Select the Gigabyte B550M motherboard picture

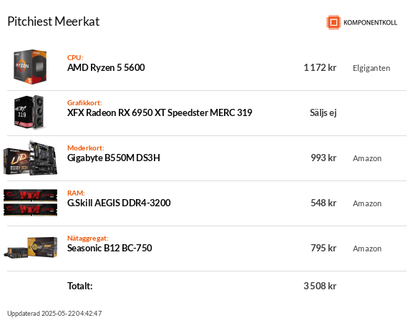(x=30, y=158)
